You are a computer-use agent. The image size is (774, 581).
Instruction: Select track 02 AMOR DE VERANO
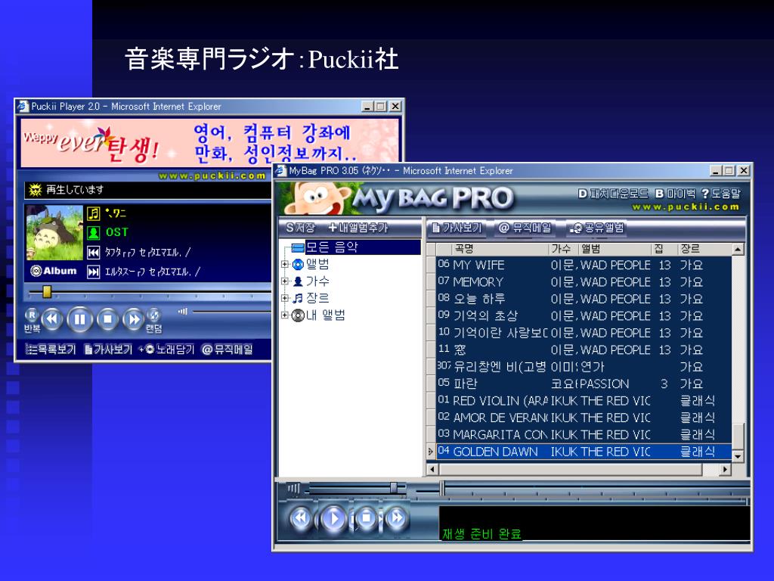tap(584, 418)
